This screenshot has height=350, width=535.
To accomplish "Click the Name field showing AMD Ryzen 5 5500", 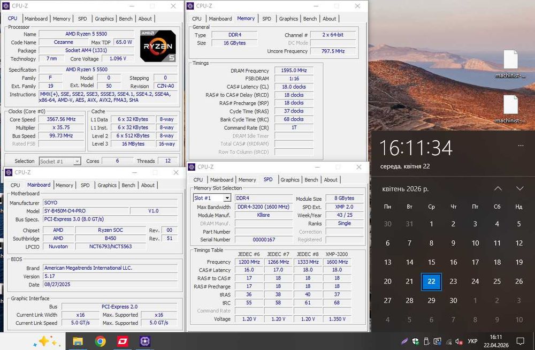I will click(86, 34).
